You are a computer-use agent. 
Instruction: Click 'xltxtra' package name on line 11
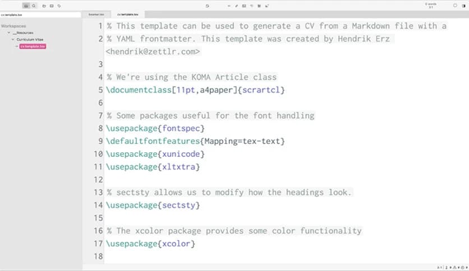178,167
